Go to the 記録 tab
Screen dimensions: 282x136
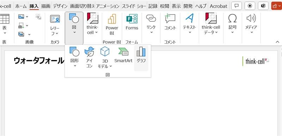pyautogui.click(x=153, y=6)
